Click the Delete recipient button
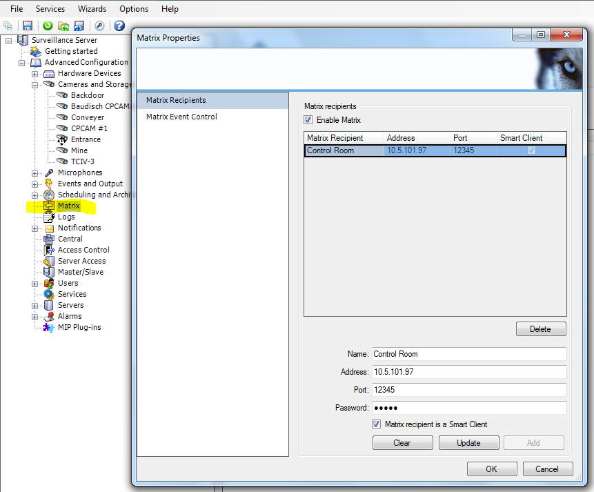 click(x=540, y=329)
